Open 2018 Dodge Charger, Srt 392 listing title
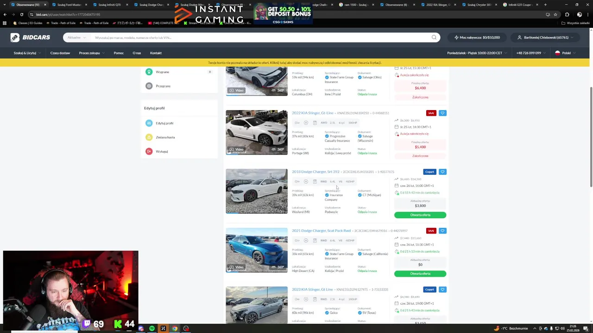This screenshot has height=333, width=593. (315, 172)
